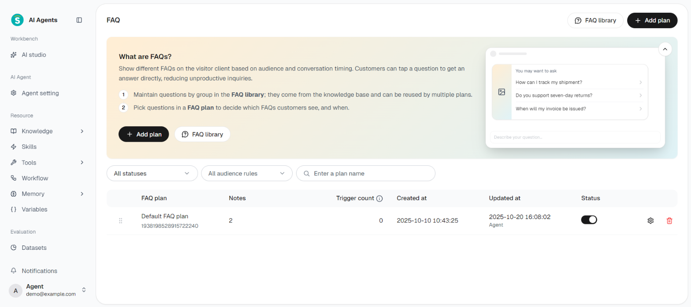Click the Trigger count info icon
The height and width of the screenshot is (307, 691).
pyautogui.click(x=379, y=198)
